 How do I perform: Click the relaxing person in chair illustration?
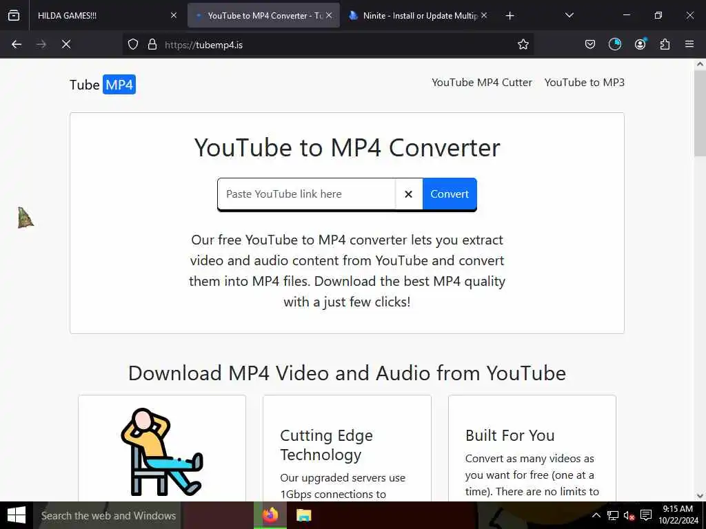click(162, 452)
